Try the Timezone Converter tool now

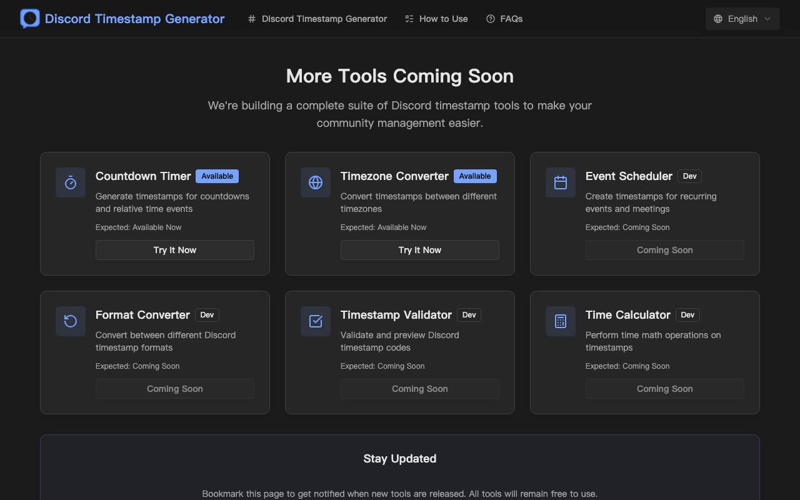click(x=420, y=250)
